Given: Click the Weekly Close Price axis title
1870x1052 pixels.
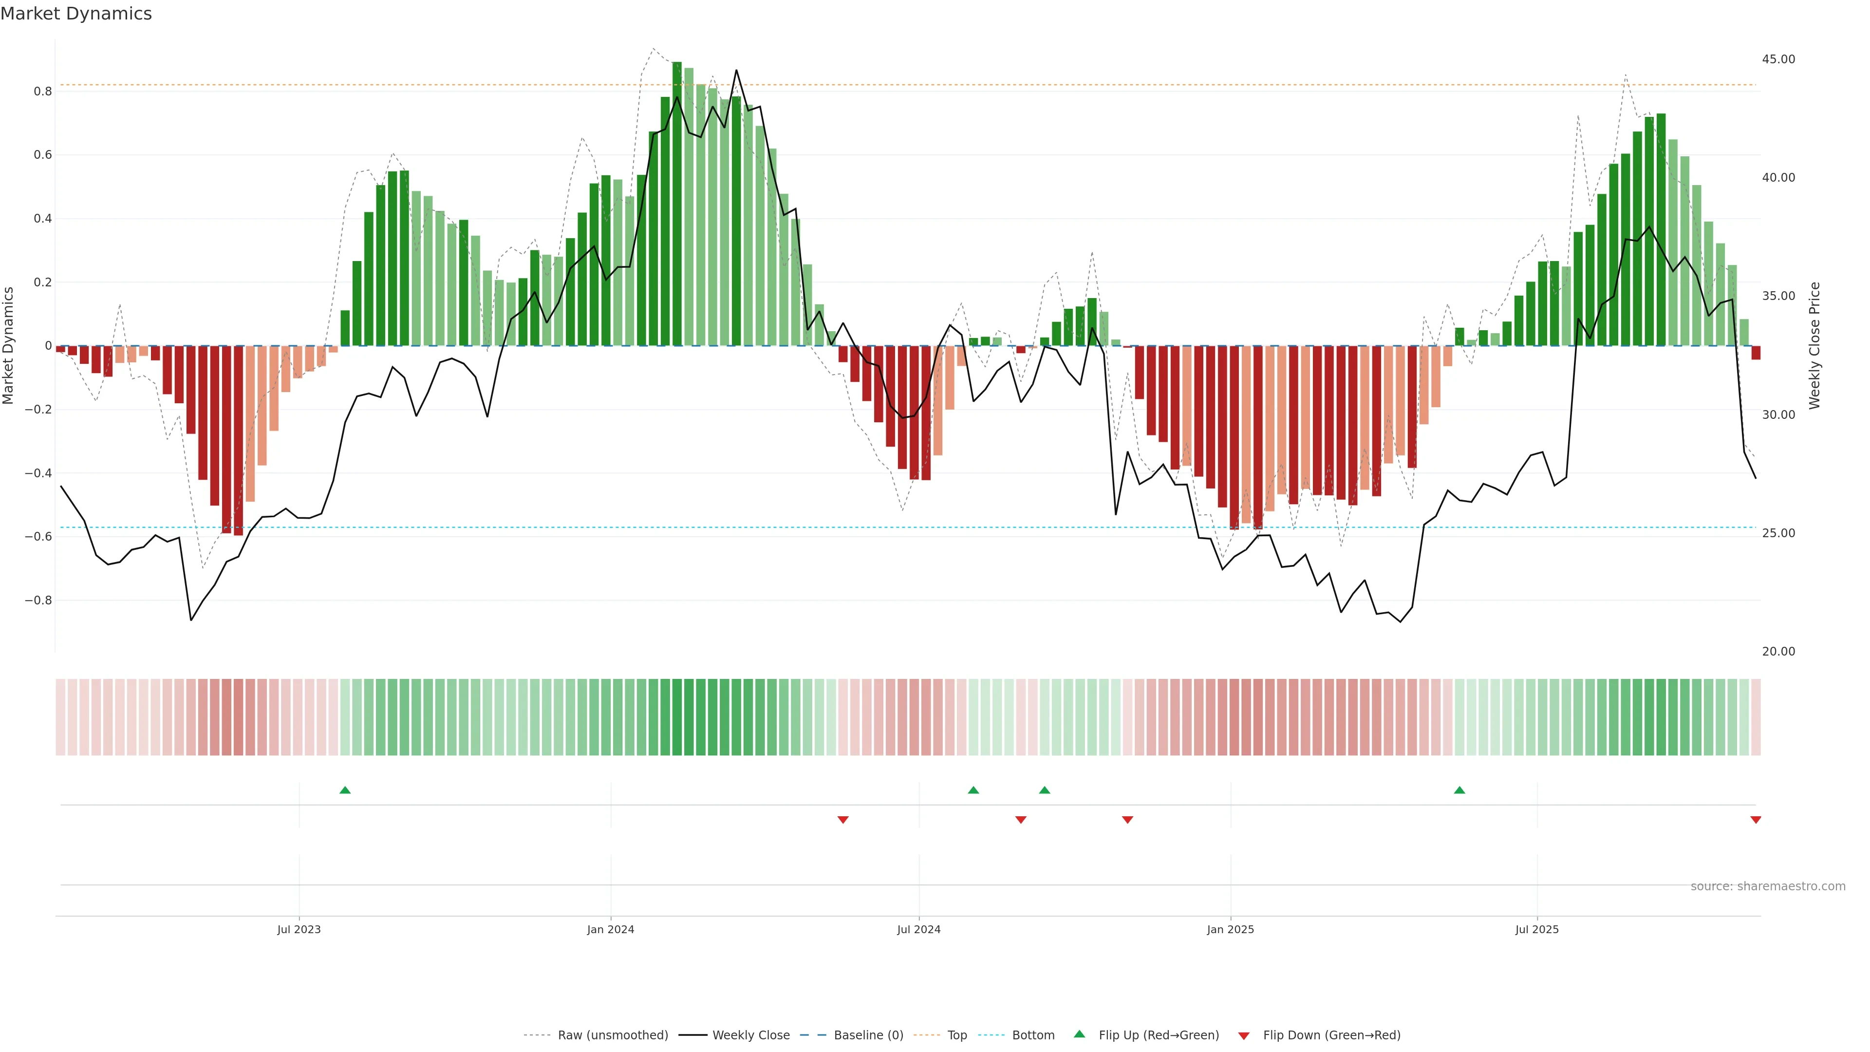Looking at the screenshot, I should click(x=1814, y=346).
